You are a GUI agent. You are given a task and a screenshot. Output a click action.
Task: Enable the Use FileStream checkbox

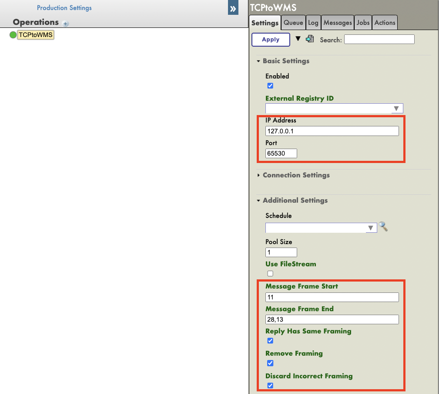[270, 274]
